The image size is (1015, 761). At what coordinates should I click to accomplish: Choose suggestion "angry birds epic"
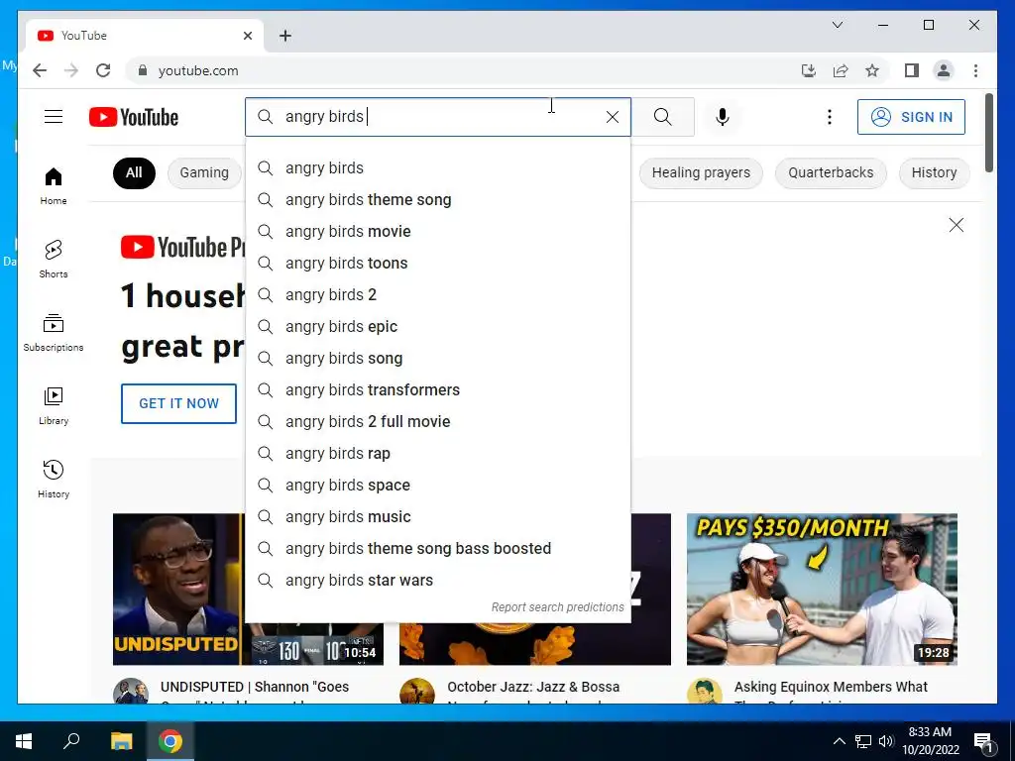438,327
